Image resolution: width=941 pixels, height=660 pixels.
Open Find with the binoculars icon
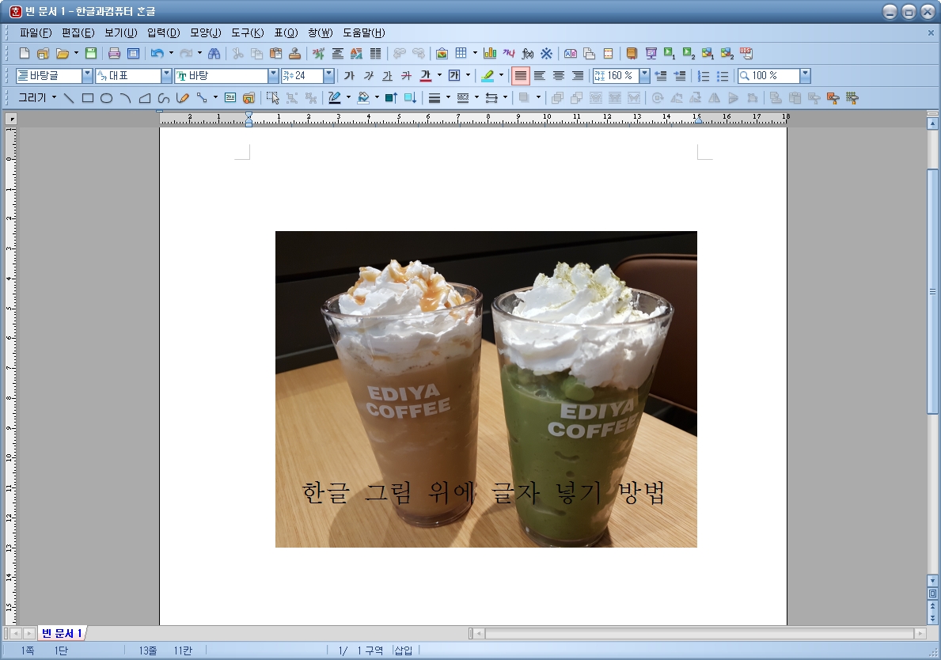(214, 53)
